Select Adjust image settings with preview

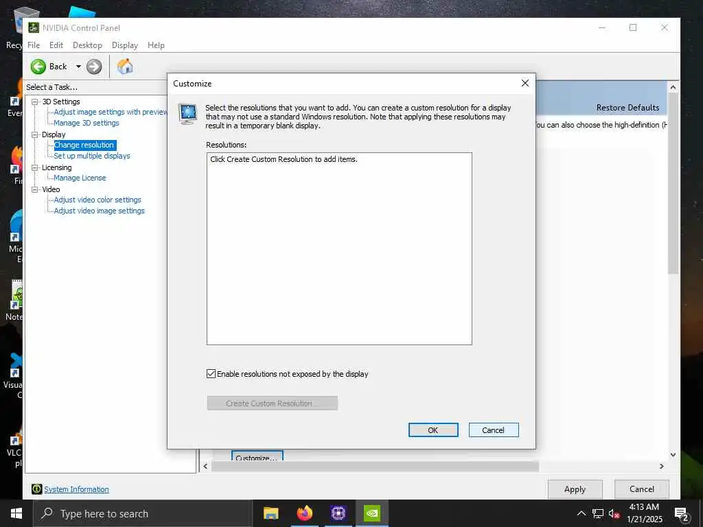[x=111, y=112]
